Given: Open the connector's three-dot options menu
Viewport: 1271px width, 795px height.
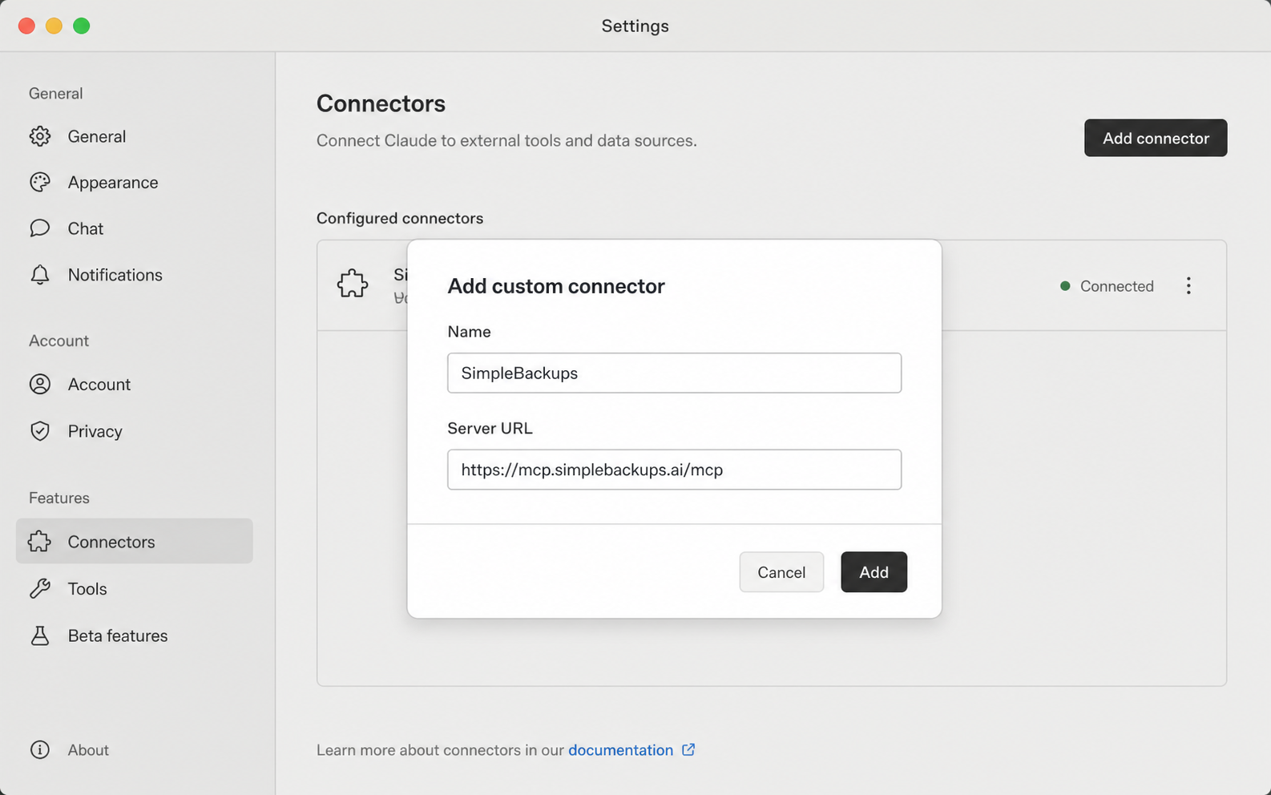Looking at the screenshot, I should pyautogui.click(x=1188, y=286).
